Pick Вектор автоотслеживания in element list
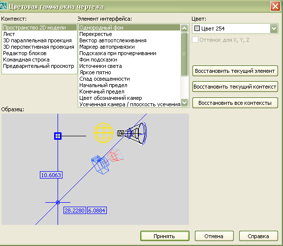This screenshot has height=246, width=283. (x=129, y=40)
